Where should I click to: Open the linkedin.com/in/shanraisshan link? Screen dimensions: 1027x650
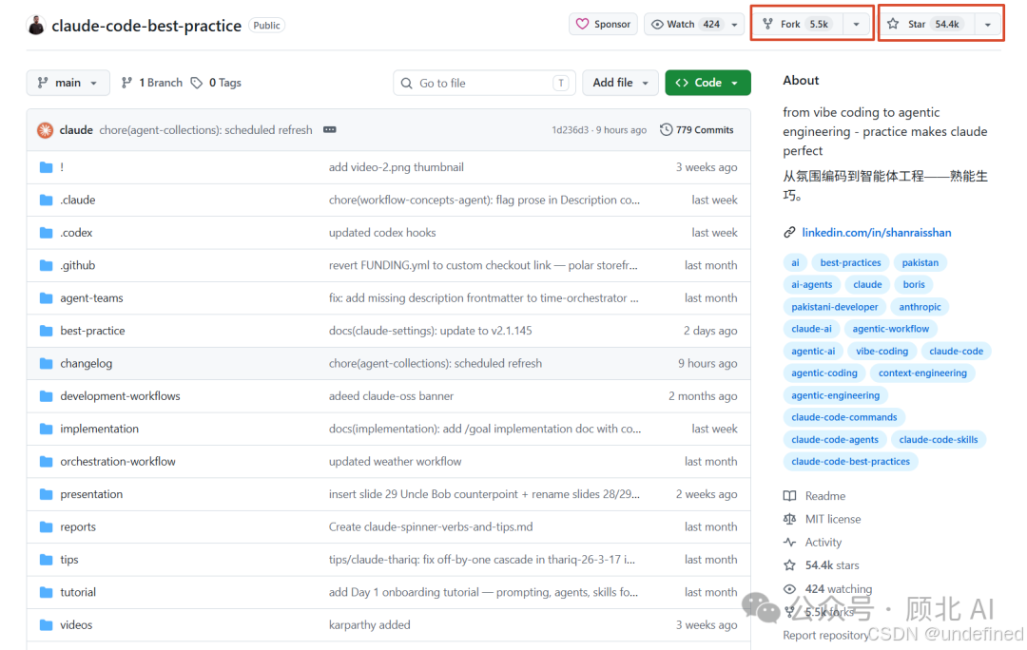click(877, 233)
